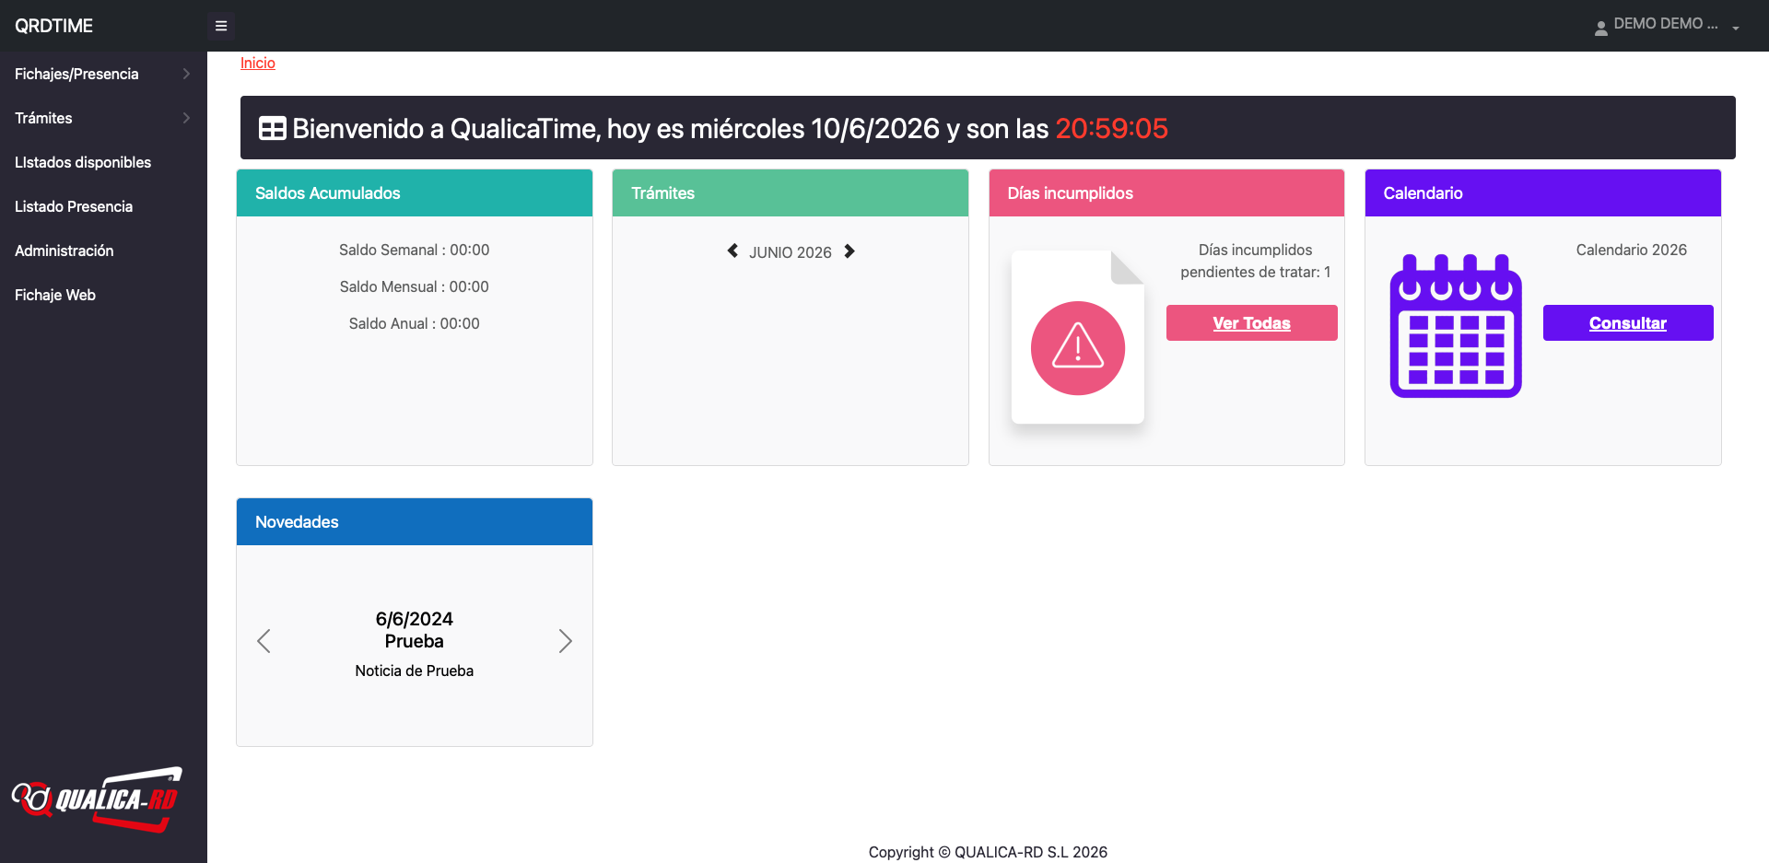
Task: Click the Saldo Semanal : 00:00 value
Action: point(415,250)
